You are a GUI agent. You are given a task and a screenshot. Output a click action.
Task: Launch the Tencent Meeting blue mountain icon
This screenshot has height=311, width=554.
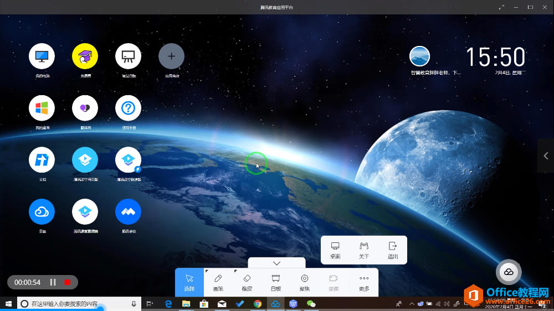click(129, 212)
